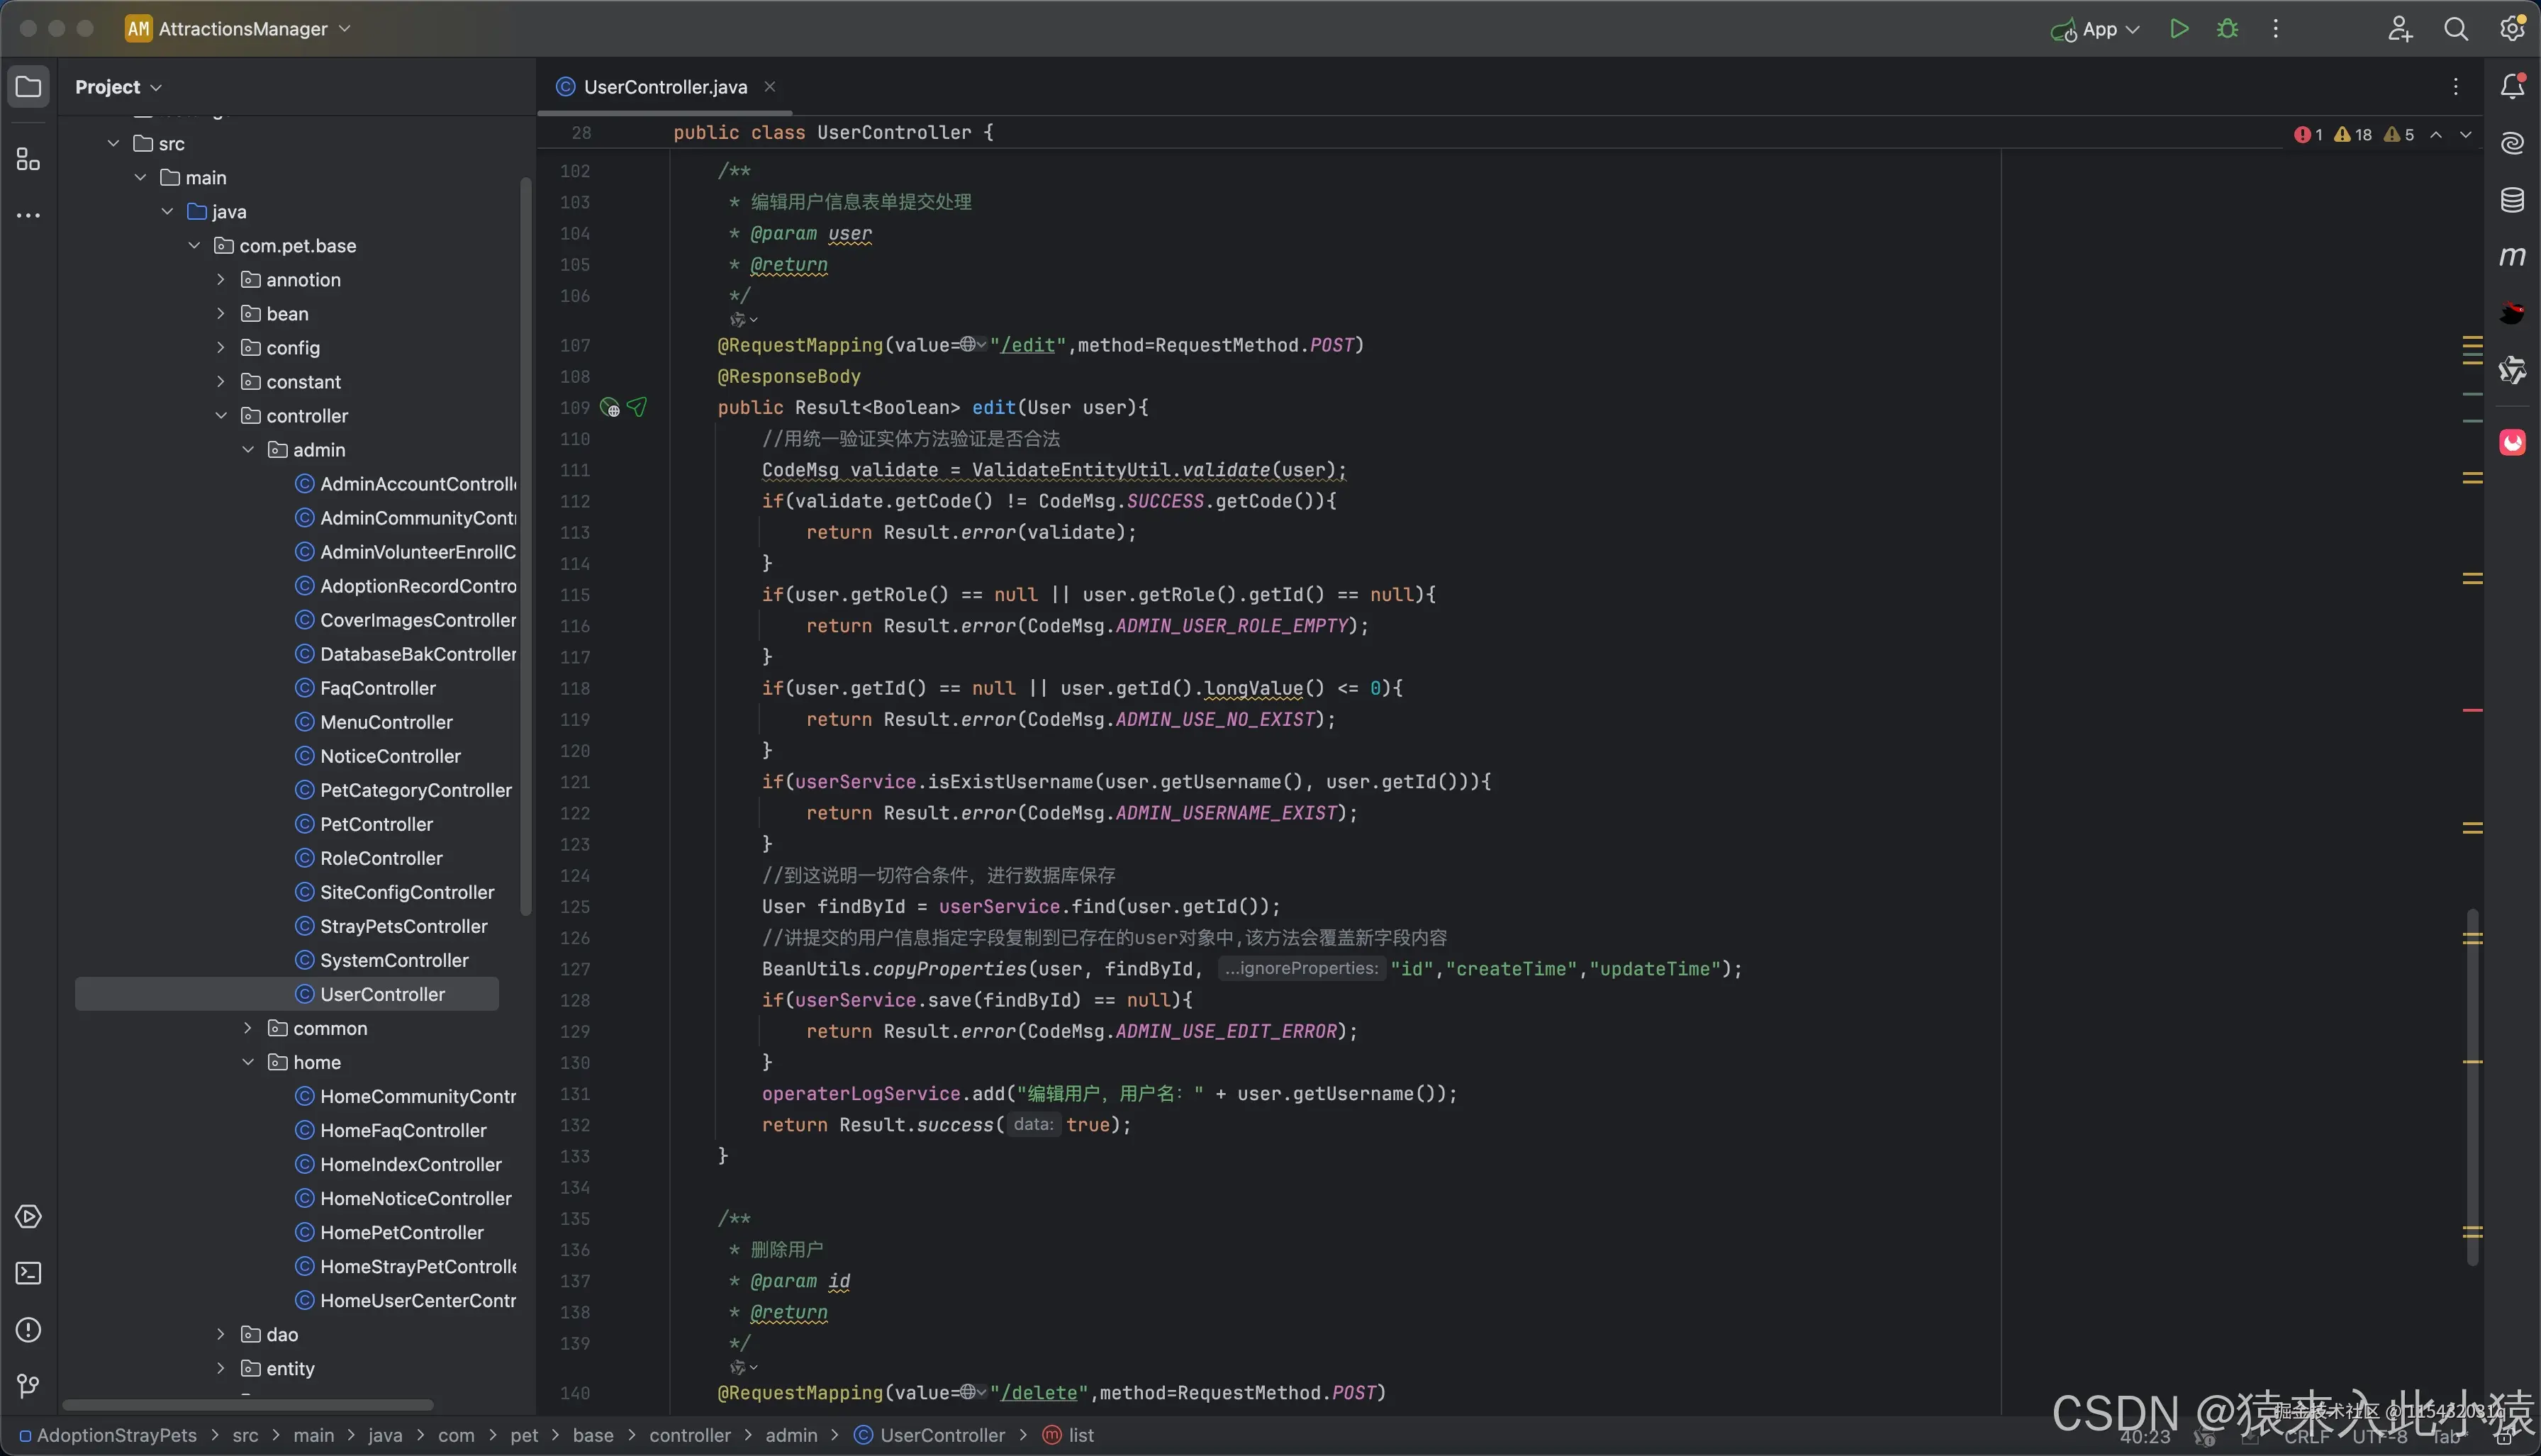The width and height of the screenshot is (2541, 1456).
Task: Expand the annotion package
Action: tap(221, 280)
